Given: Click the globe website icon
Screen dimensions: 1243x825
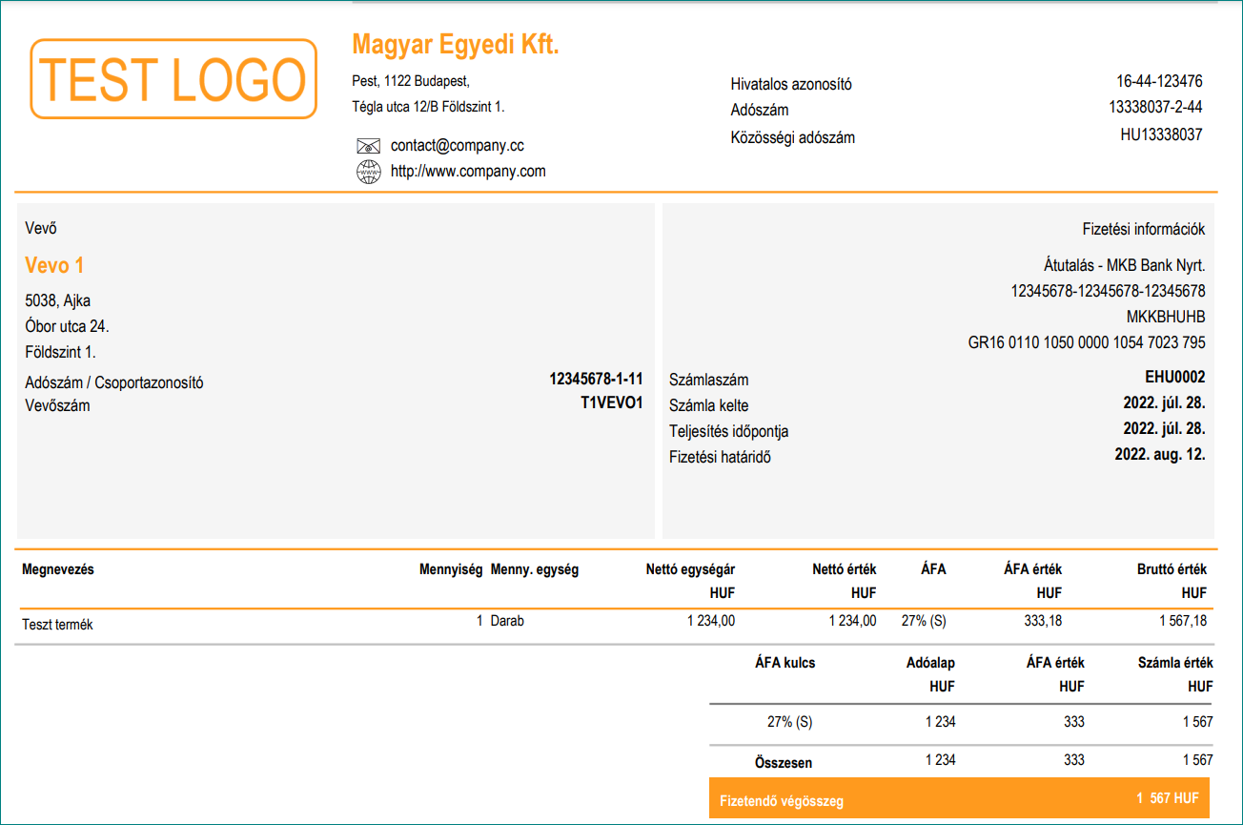Looking at the screenshot, I should (368, 172).
